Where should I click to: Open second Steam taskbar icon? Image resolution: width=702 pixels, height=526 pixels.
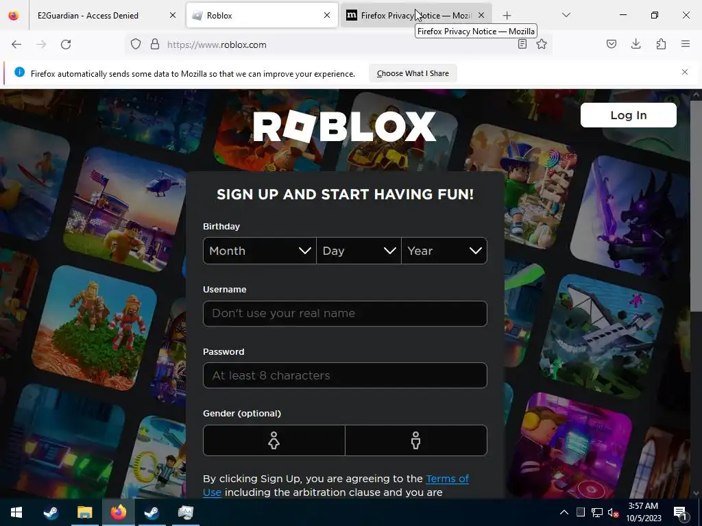pyautogui.click(x=152, y=512)
